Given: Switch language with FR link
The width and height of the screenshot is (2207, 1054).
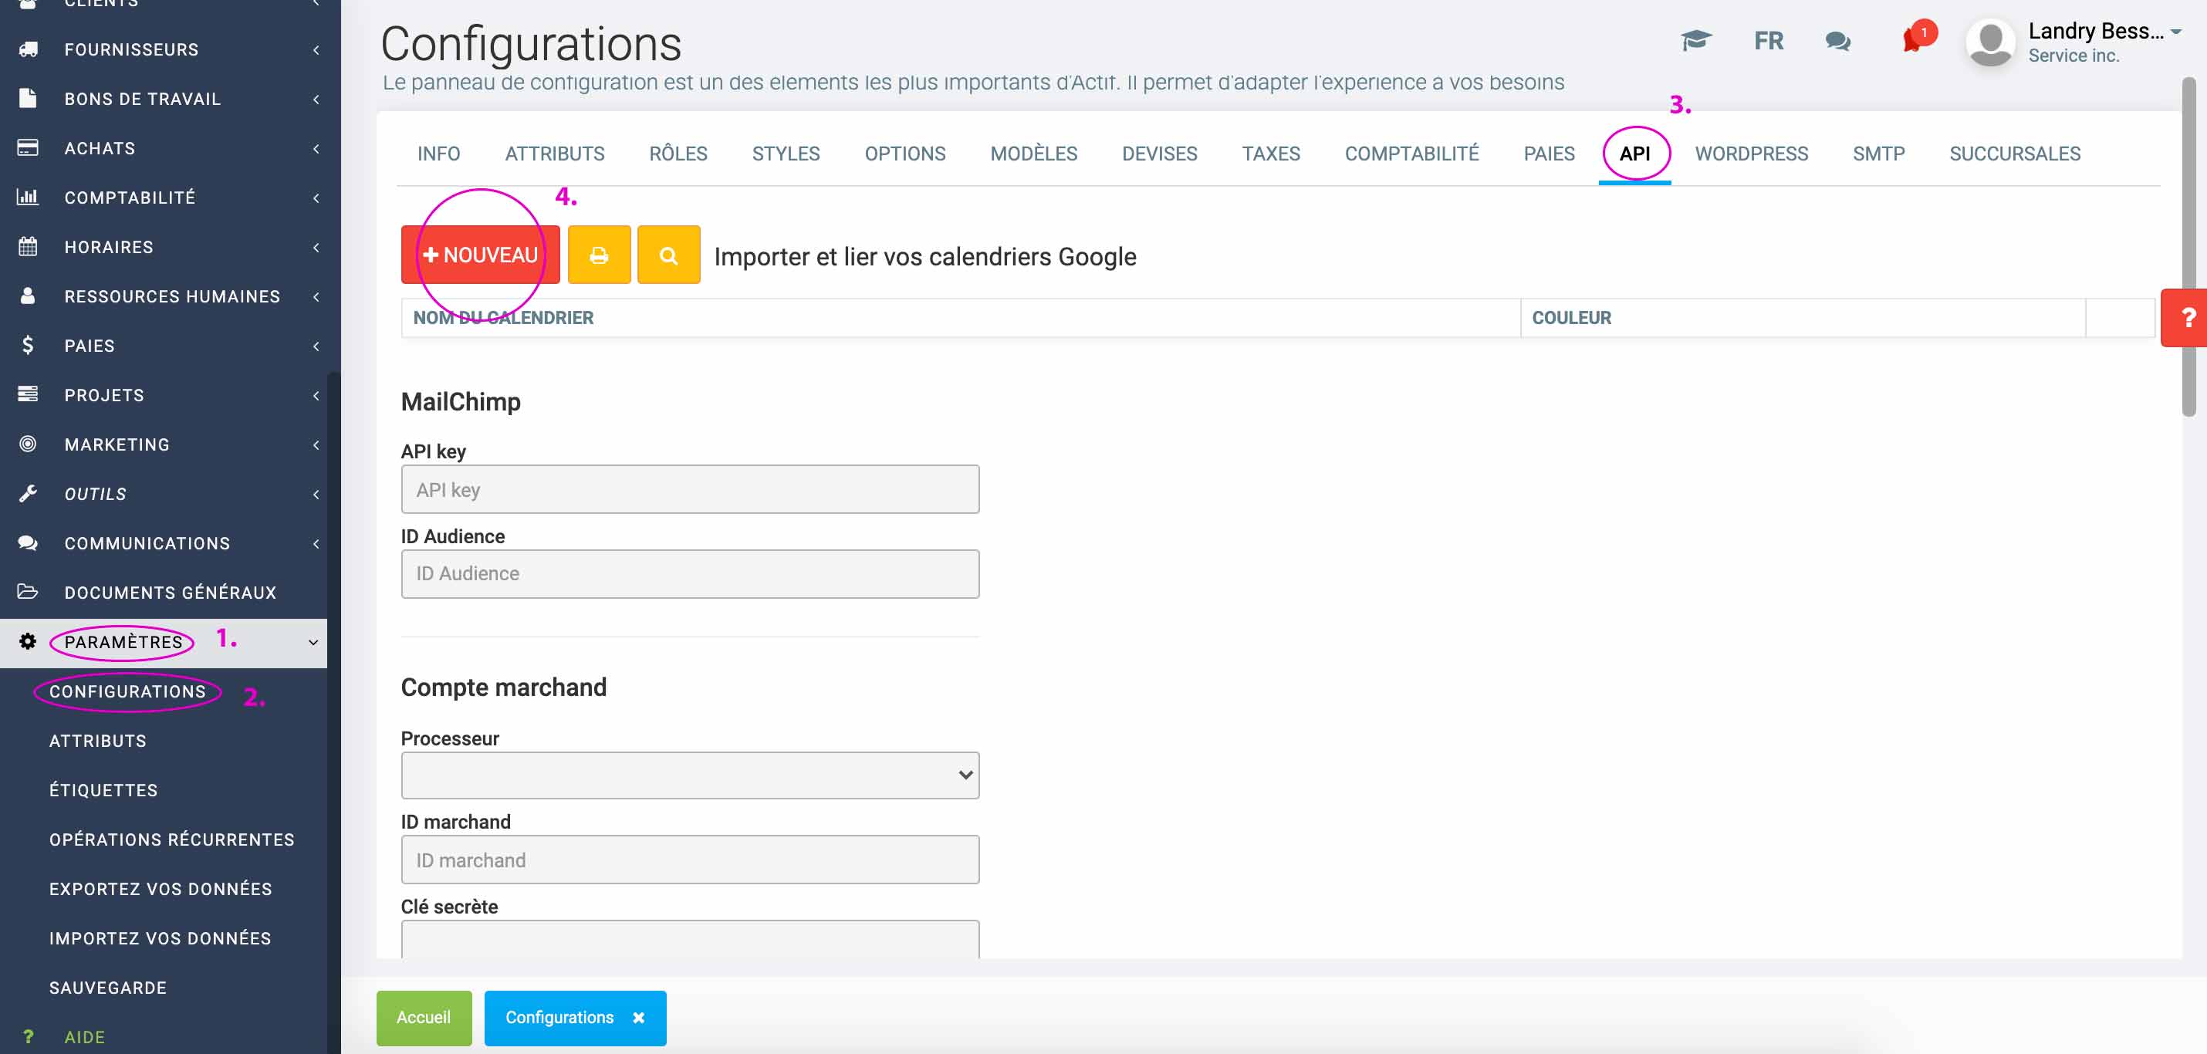Looking at the screenshot, I should click(x=1769, y=40).
